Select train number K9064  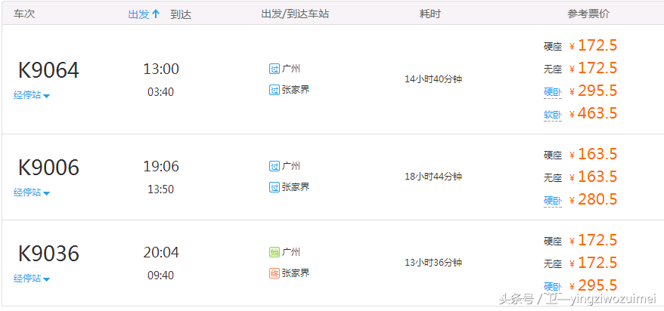tap(48, 70)
